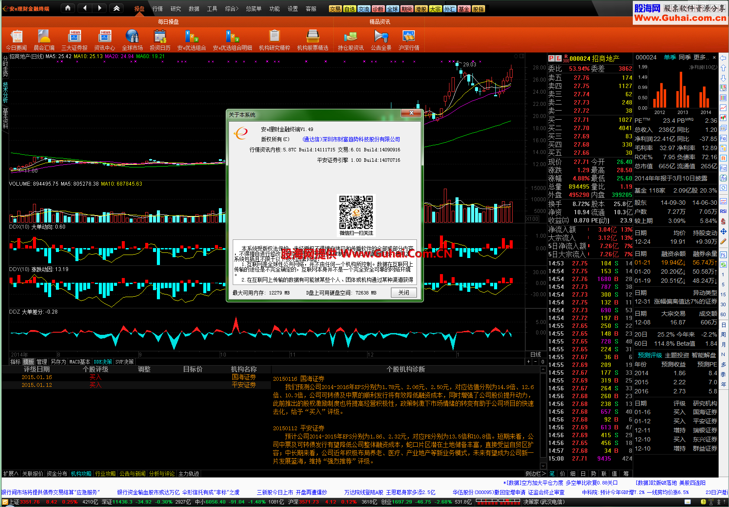
Task: Open the 研究 menu
Action: point(176,9)
